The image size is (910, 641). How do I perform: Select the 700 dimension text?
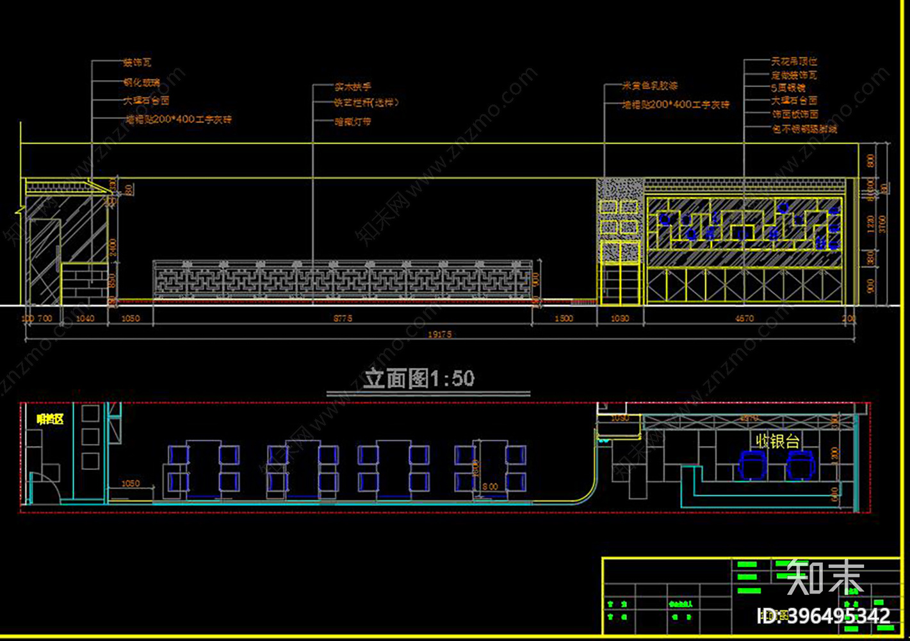pos(45,318)
